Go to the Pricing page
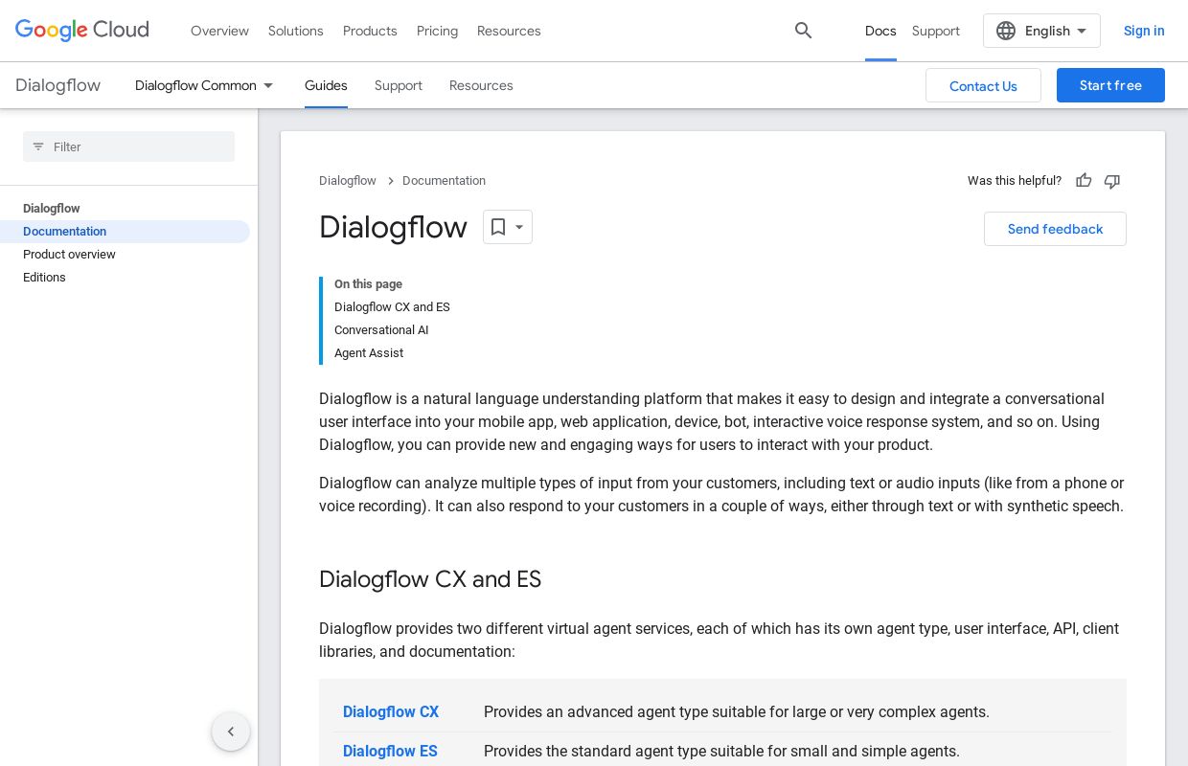1188x766 pixels. coord(437,31)
